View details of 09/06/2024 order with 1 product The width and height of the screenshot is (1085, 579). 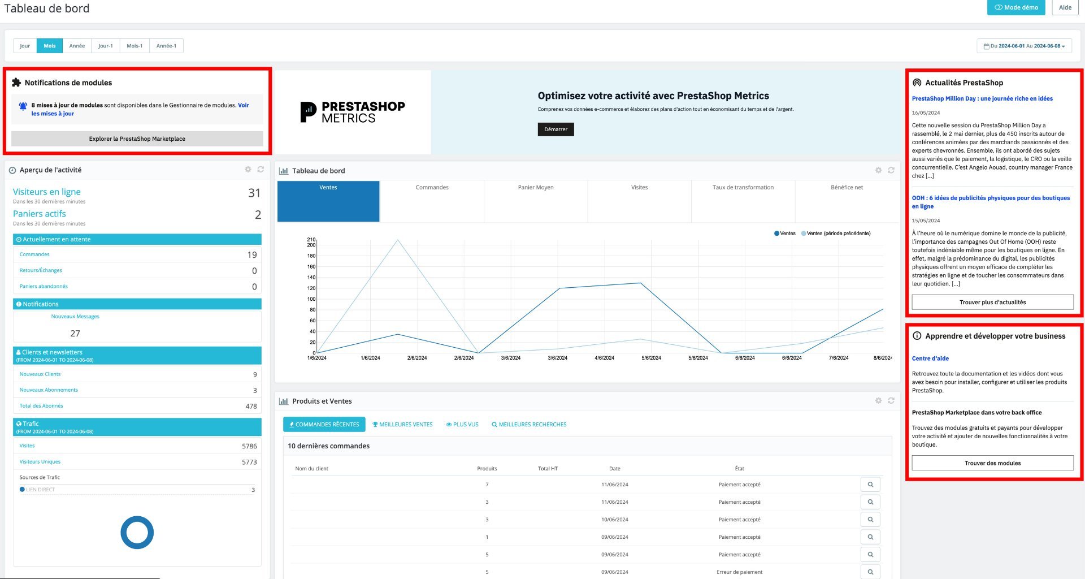coord(870,537)
